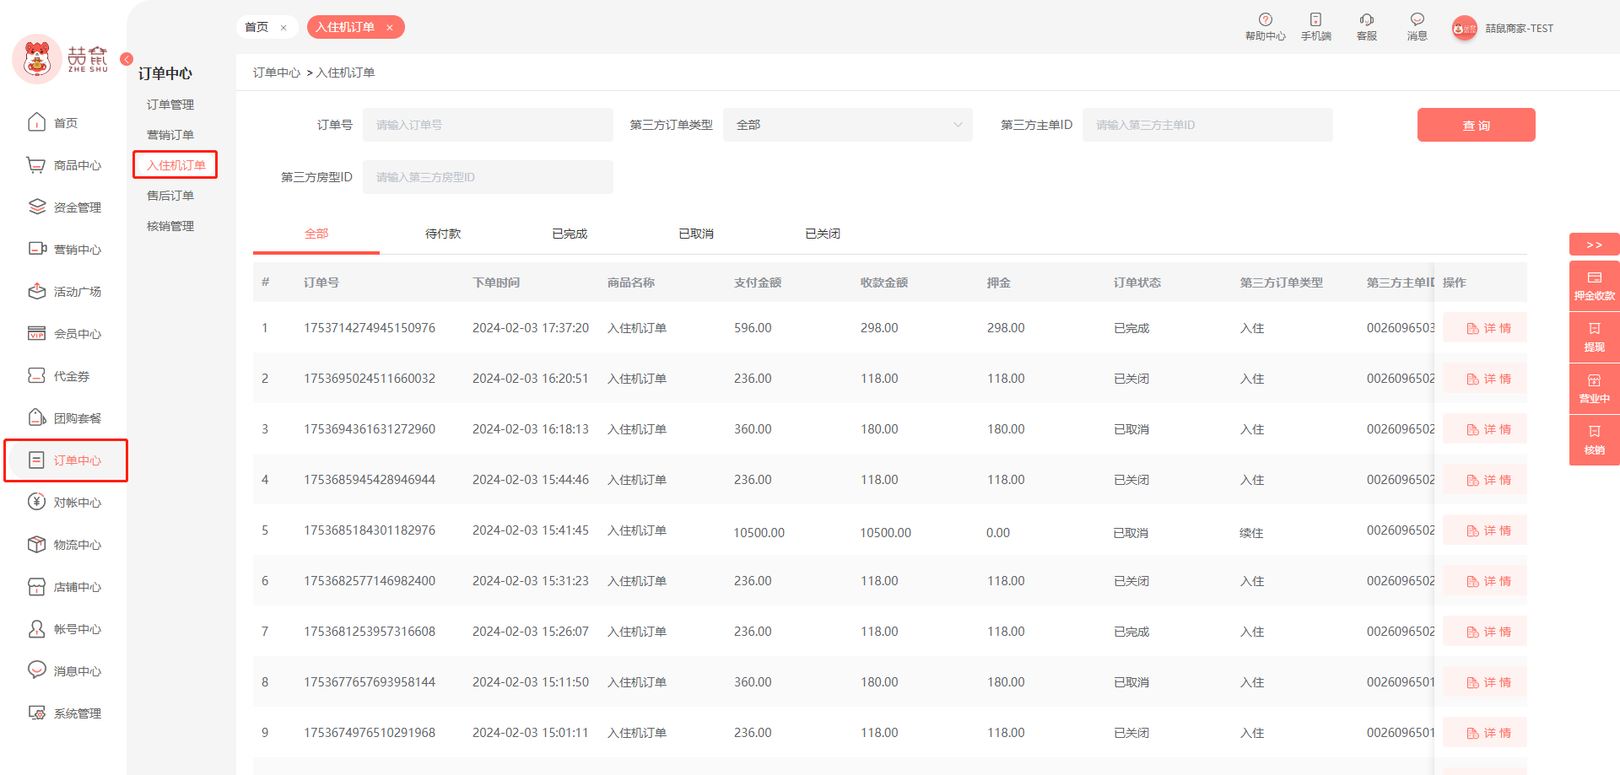The height and width of the screenshot is (775, 1620).
Task: Open 物流中心 box icon in sidebar
Action: 36,544
